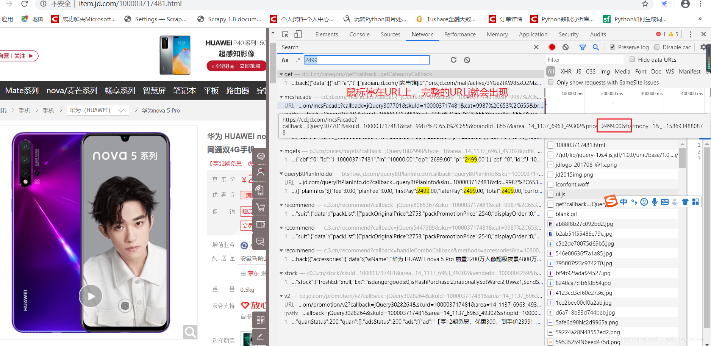Switch to the Application tab
The height and width of the screenshot is (346, 711).
coord(533,34)
